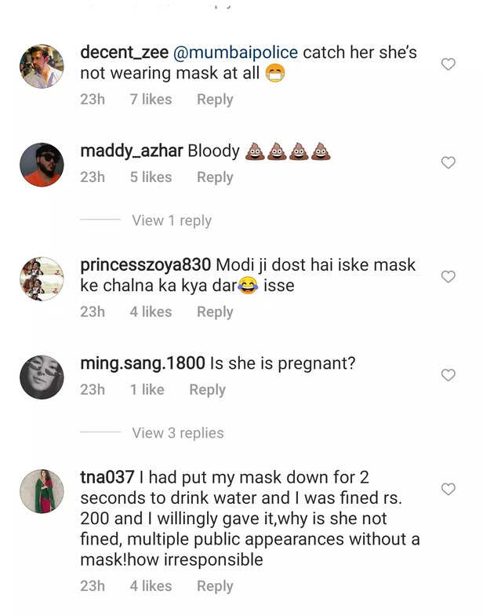This screenshot has height=616, width=483.
Task: Tap the heart on maddy_azhar's comment
Action: click(448, 162)
